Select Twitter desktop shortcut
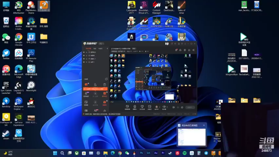Image resolution: width=279 pixels, height=157 pixels. (6, 54)
